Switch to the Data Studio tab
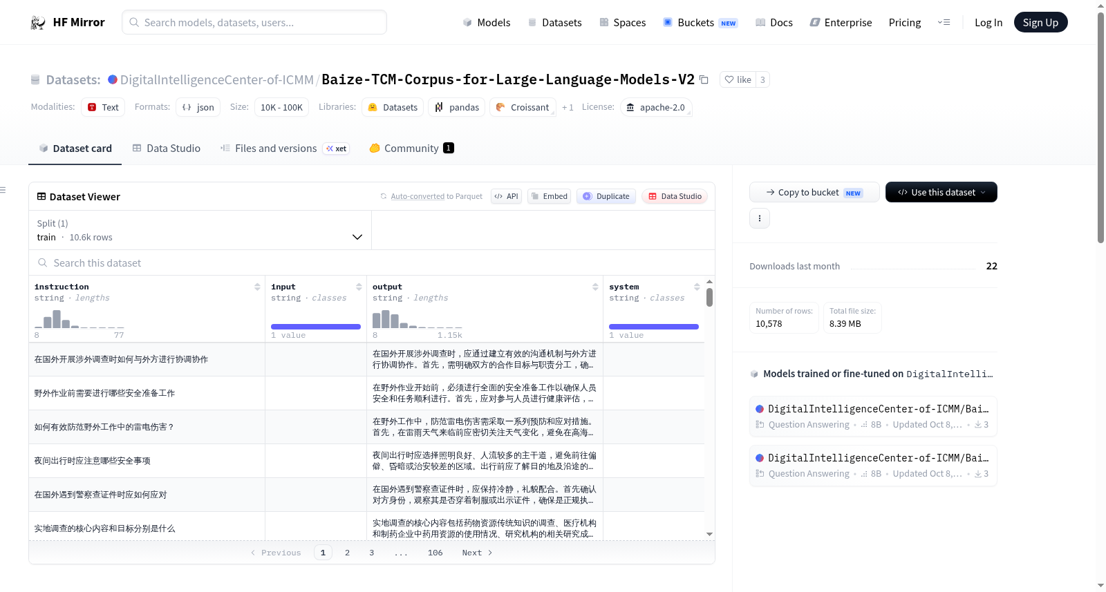Image resolution: width=1106 pixels, height=592 pixels. [166, 148]
